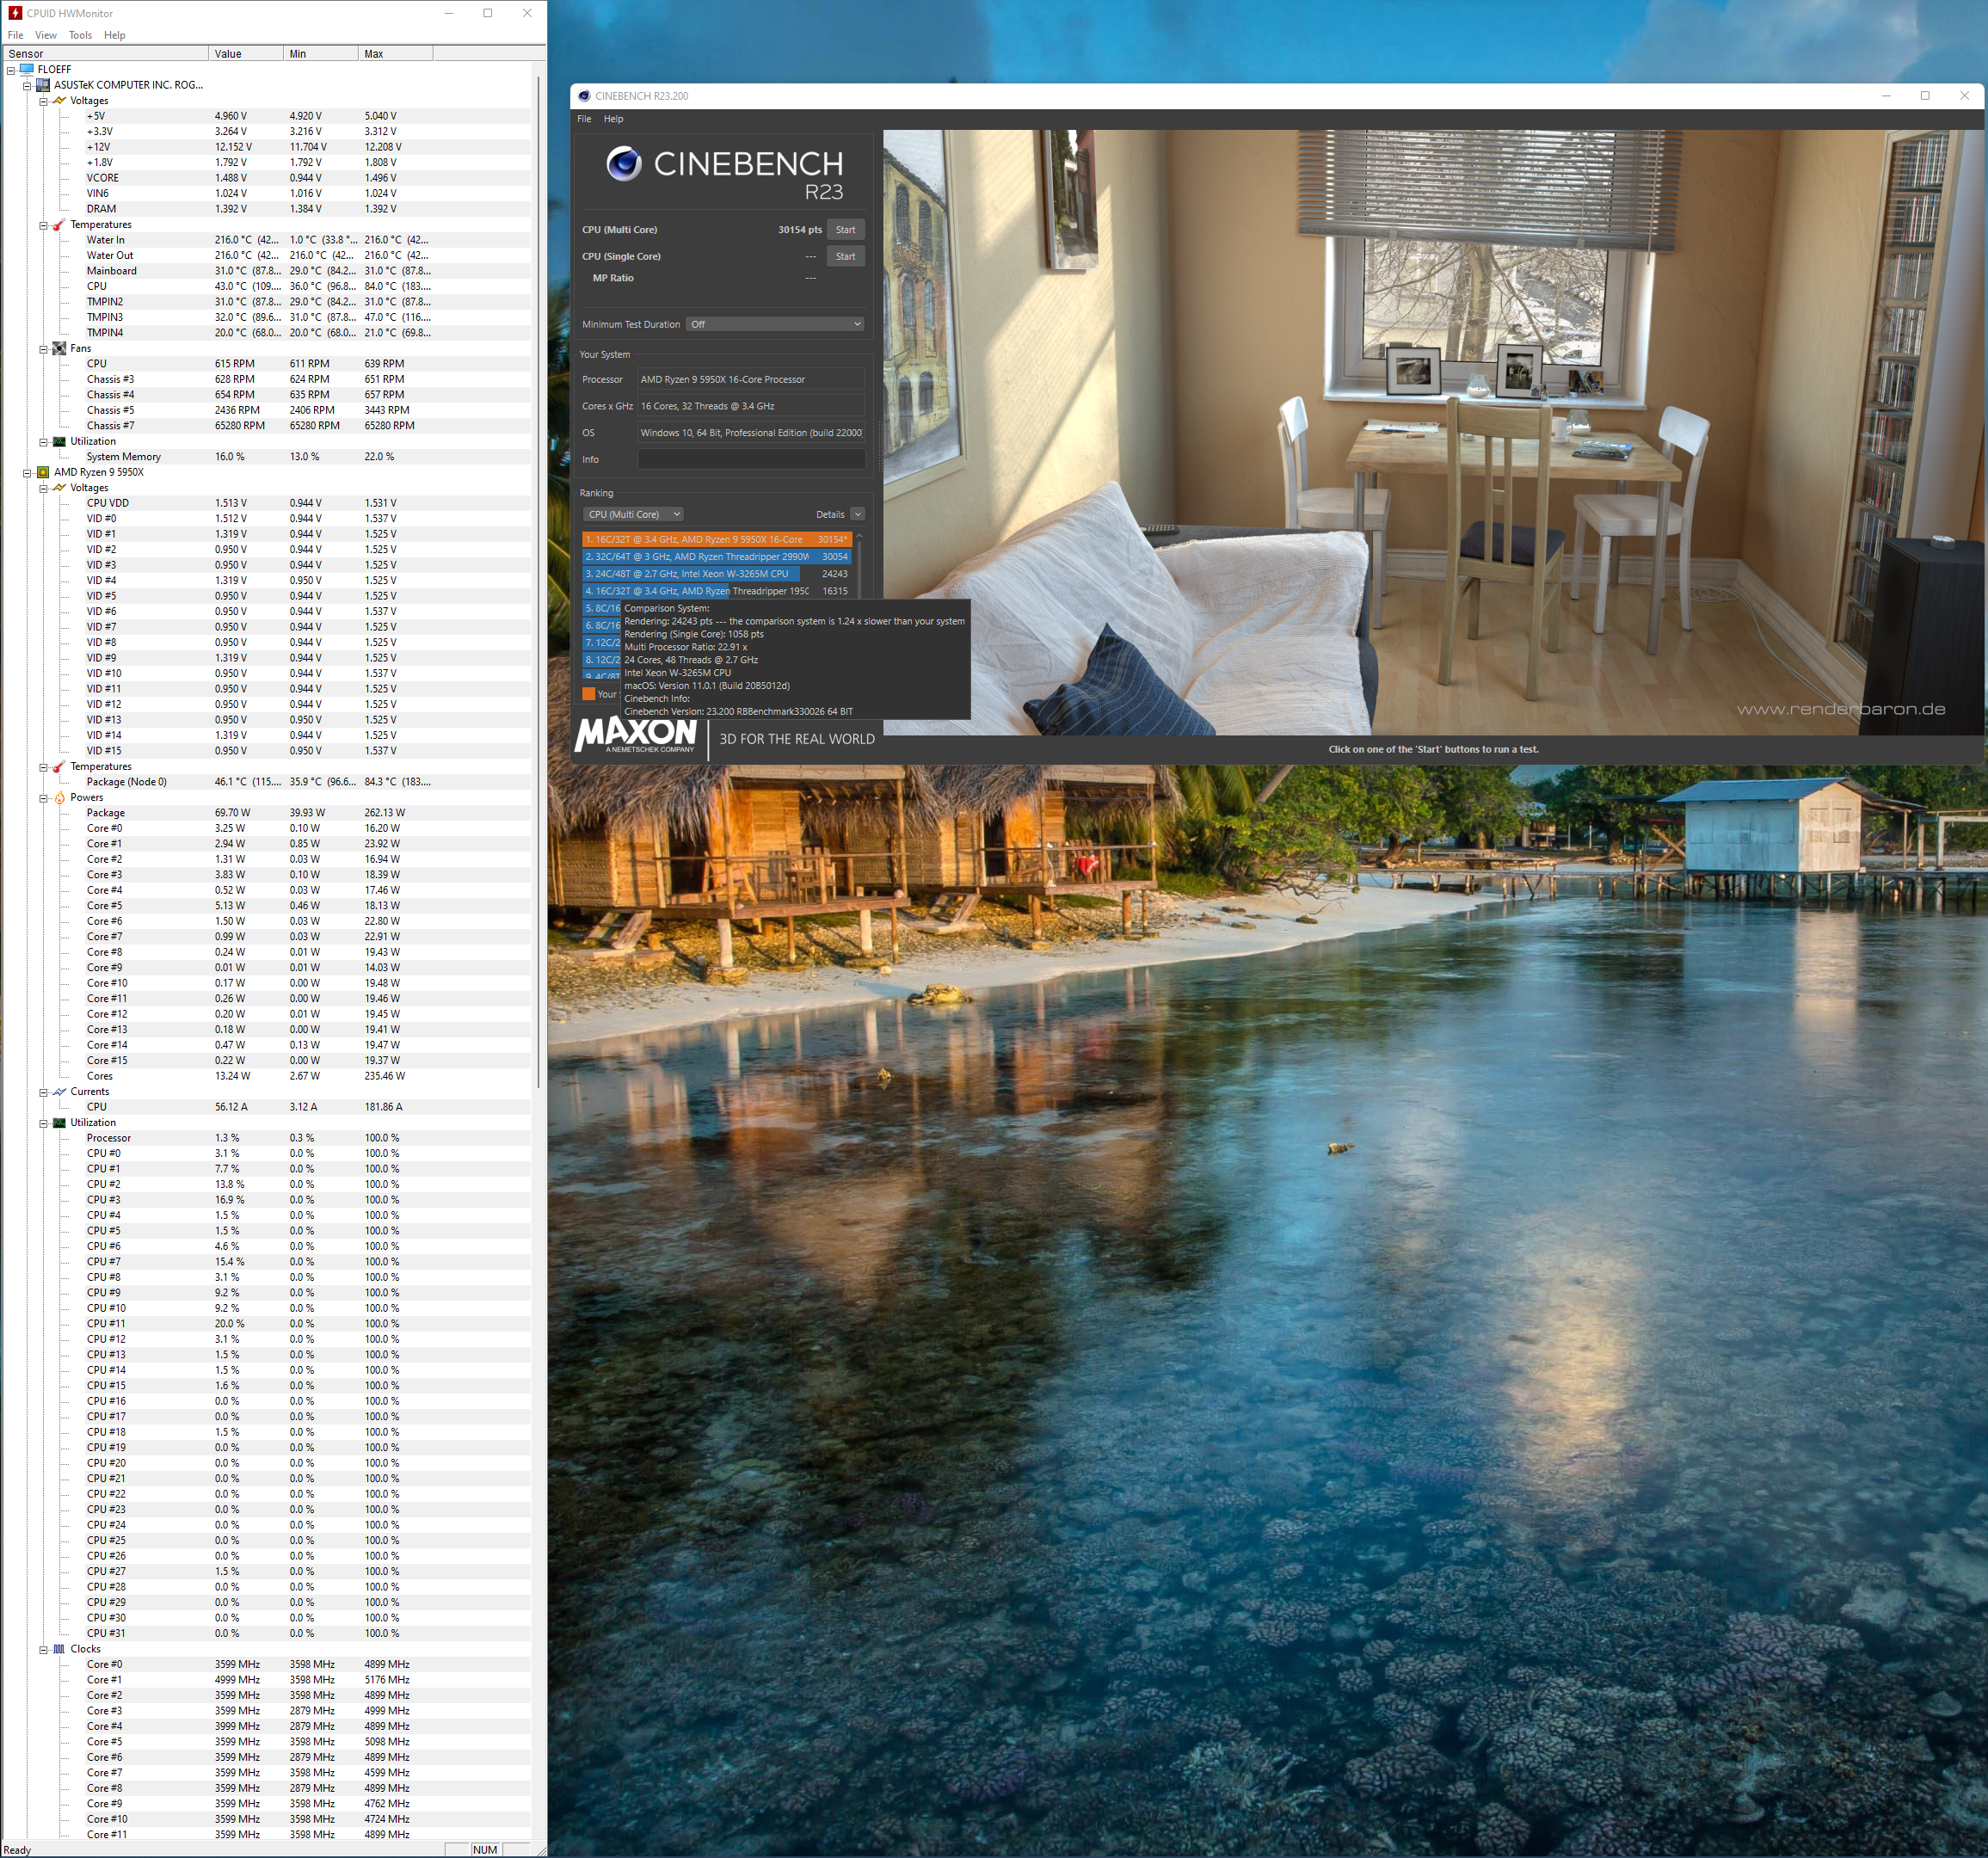Image resolution: width=1988 pixels, height=1858 pixels.
Task: Start the CPU Single Core test
Action: click(845, 256)
